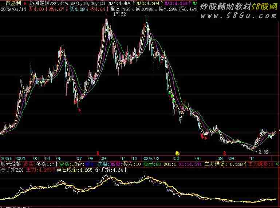The image size is (280, 208).
Task: Click the high price 高4.67
Action: tap(56, 9)
